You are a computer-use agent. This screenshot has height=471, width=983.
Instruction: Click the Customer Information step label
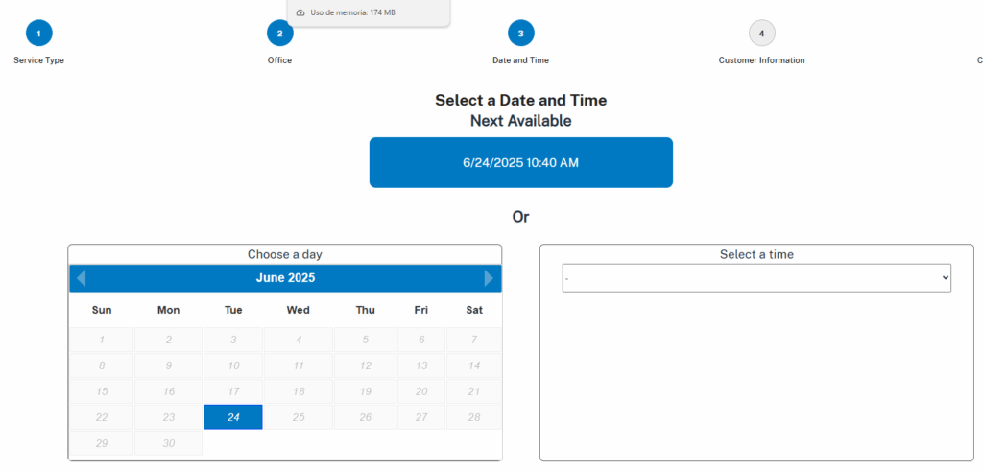click(x=761, y=60)
